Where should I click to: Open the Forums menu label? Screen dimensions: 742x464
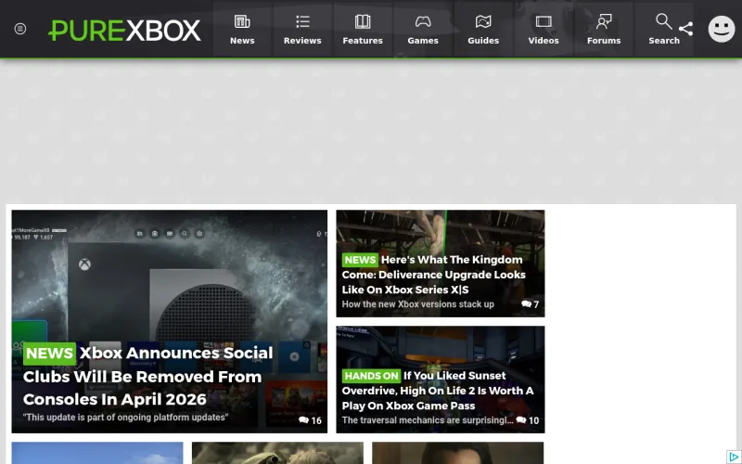click(604, 41)
